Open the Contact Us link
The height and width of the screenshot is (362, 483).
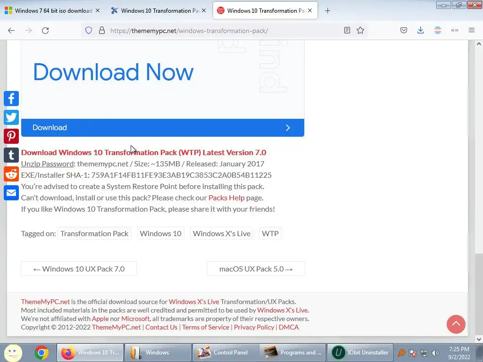pyautogui.click(x=161, y=327)
